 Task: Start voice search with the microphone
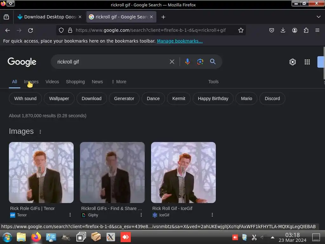pyautogui.click(x=187, y=62)
